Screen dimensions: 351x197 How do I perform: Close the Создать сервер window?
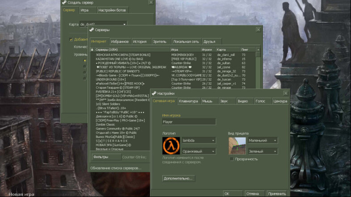[x=151, y=3]
